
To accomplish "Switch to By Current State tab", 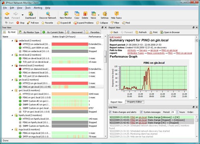I will tap(53, 32).
